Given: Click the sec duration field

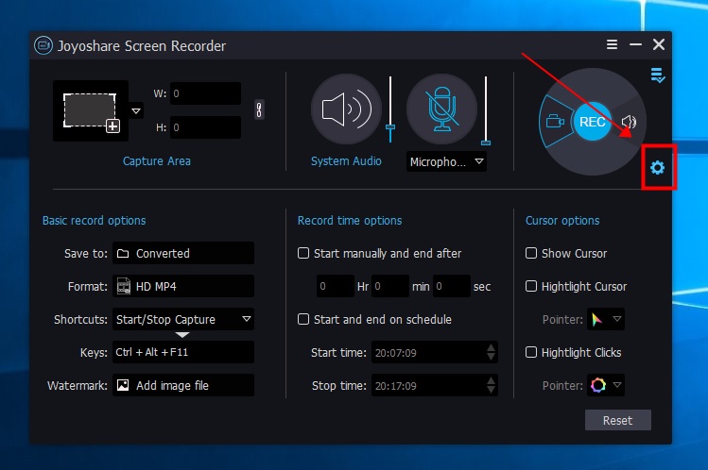Looking at the screenshot, I should [452, 286].
